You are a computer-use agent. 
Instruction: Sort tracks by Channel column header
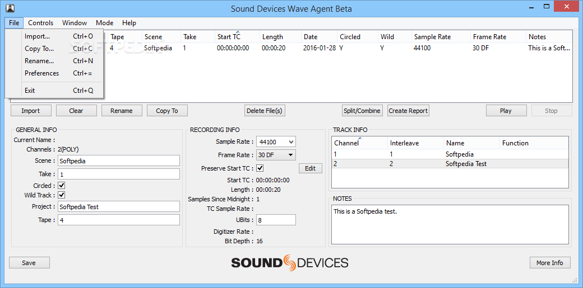coord(359,143)
